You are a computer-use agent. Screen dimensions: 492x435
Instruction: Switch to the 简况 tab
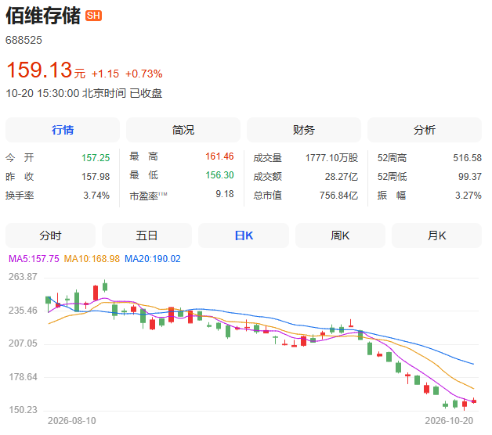[x=183, y=130]
